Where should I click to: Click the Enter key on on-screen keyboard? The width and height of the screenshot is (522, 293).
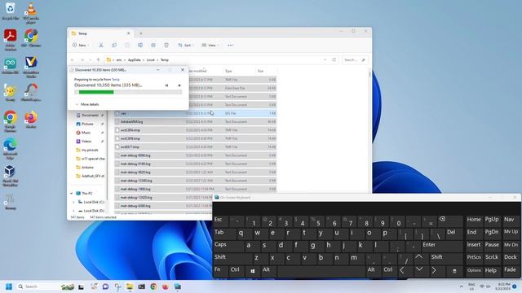441,246
